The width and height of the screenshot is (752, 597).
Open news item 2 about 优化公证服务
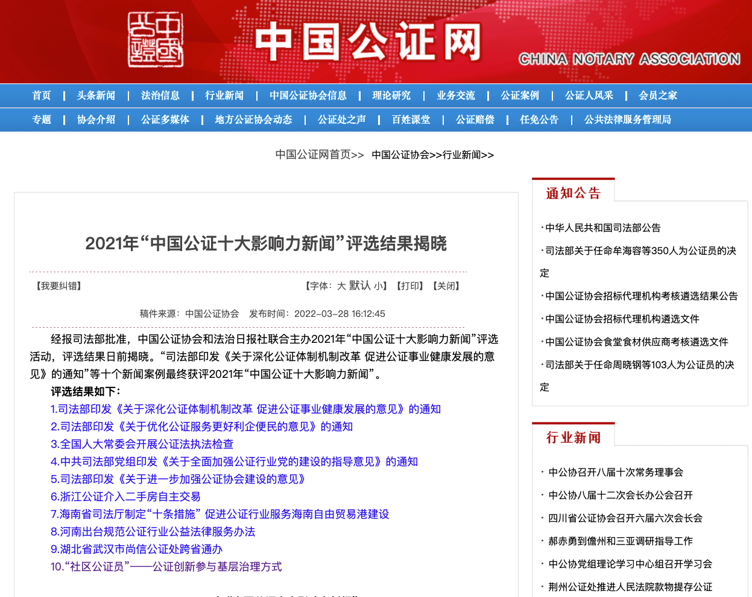click(202, 427)
